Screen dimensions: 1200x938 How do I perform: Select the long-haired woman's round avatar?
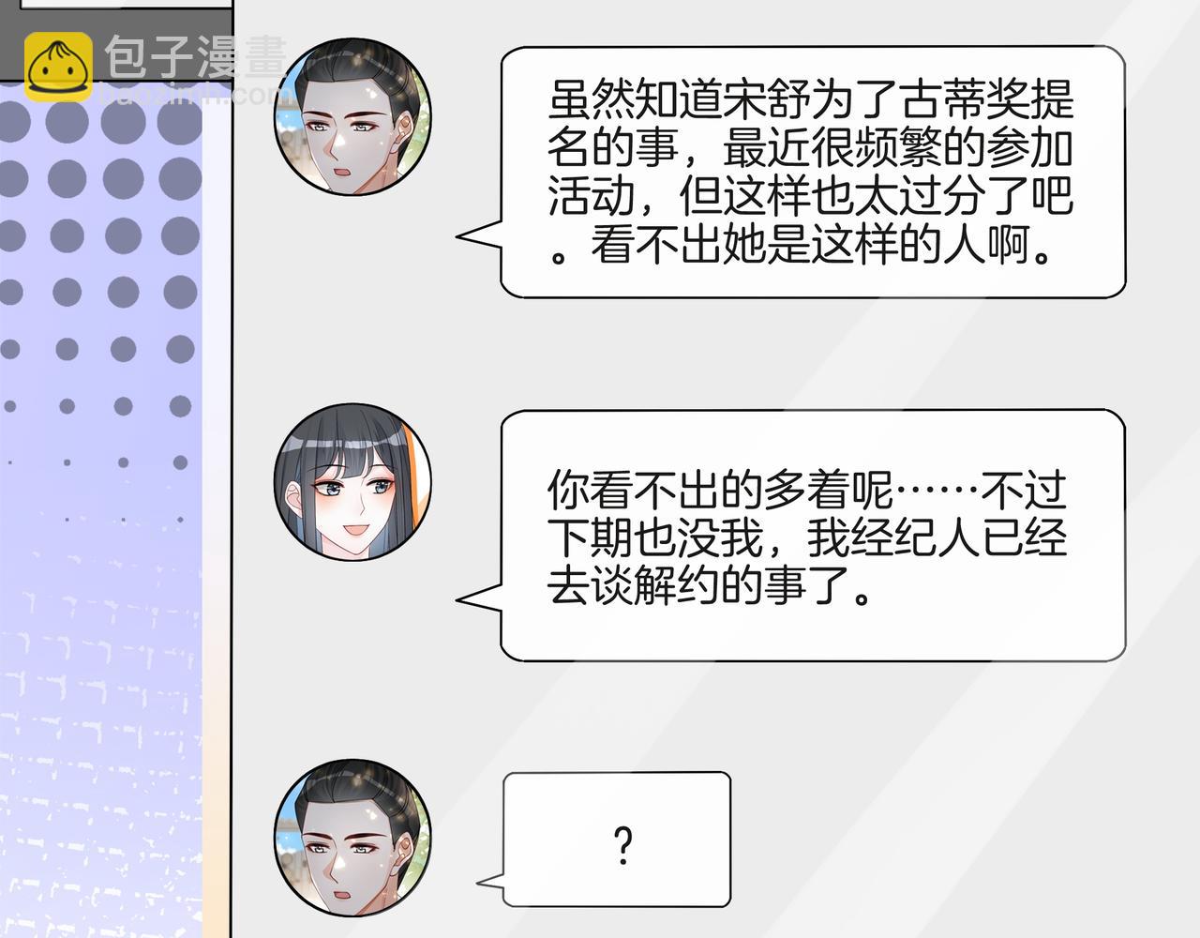tap(352, 482)
